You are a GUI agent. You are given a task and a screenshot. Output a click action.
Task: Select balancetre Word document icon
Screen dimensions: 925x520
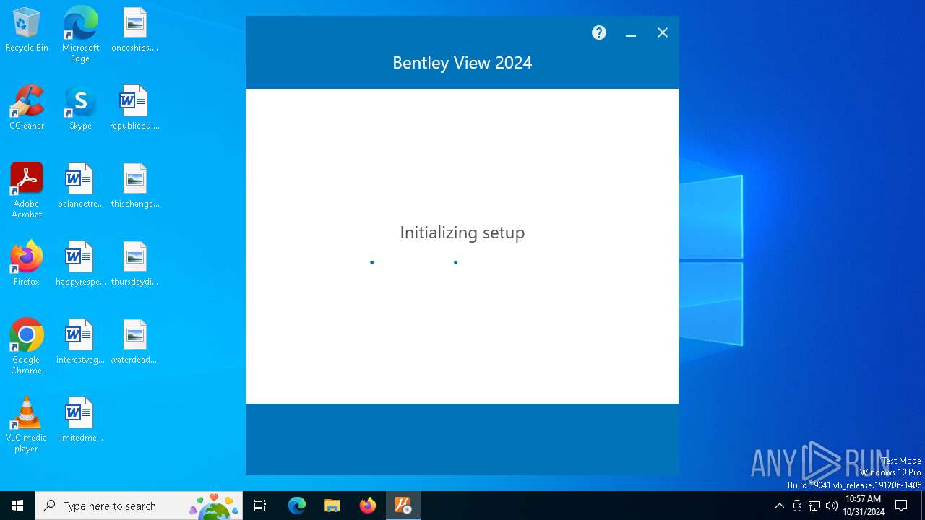click(x=80, y=186)
